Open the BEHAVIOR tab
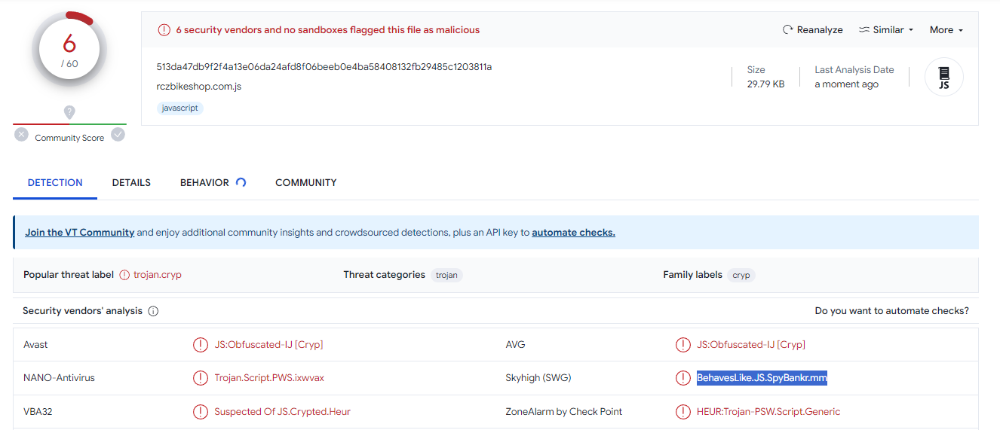The image size is (1000, 430). (x=204, y=183)
